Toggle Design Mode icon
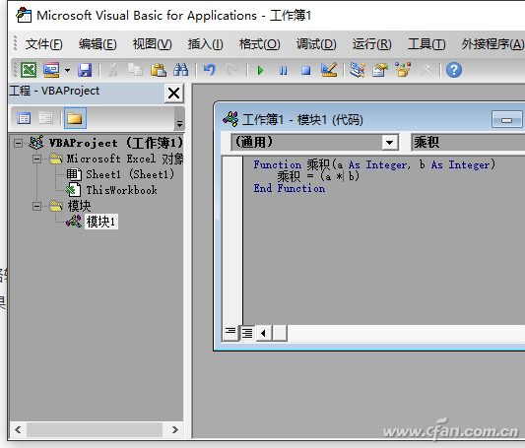 pyautogui.click(x=329, y=70)
